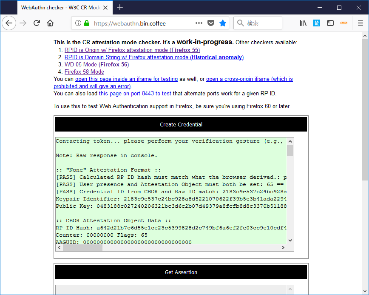This screenshot has width=369, height=295.
Task: Click the 'CBOR Attestation Object Data' line
Action: click(x=113, y=221)
